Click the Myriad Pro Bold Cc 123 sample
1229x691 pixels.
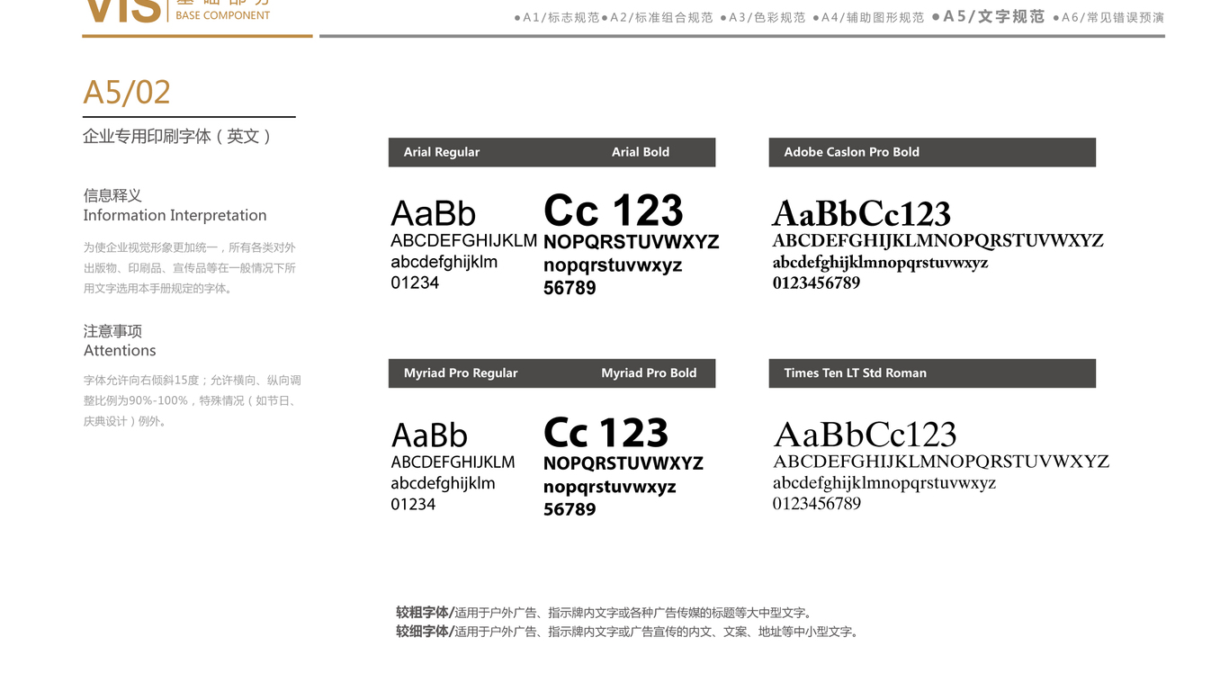point(606,434)
